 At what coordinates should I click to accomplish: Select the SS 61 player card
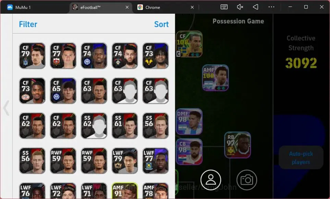click(125, 126)
